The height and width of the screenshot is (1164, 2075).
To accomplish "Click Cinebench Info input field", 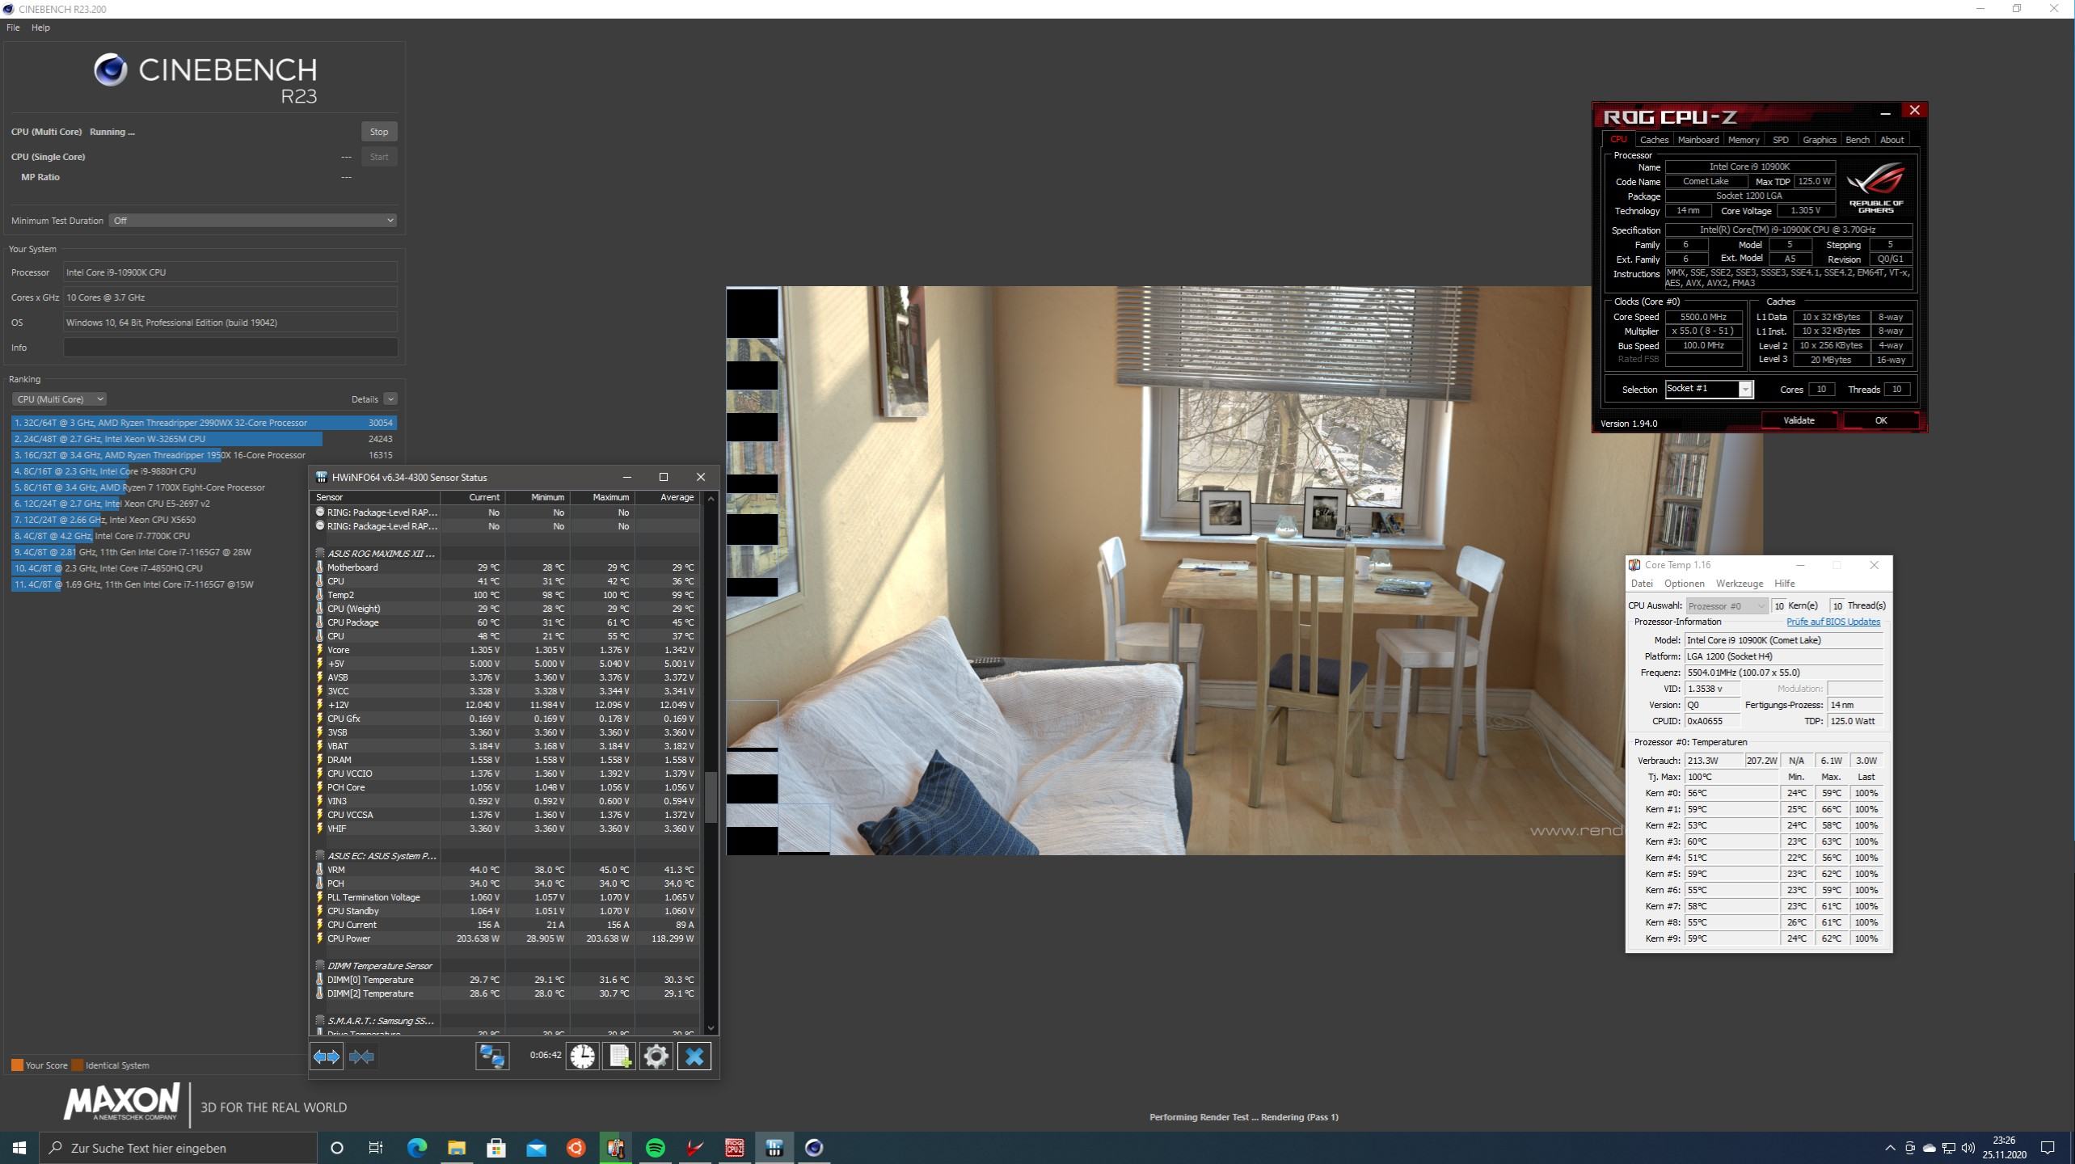I will pos(230,348).
